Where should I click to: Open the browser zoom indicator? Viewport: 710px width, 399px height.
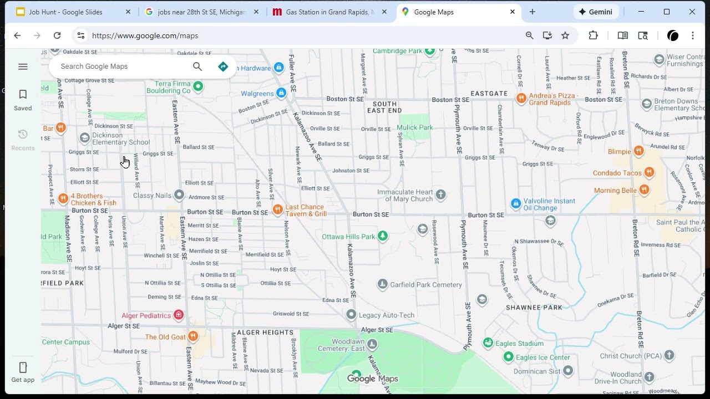[530, 35]
